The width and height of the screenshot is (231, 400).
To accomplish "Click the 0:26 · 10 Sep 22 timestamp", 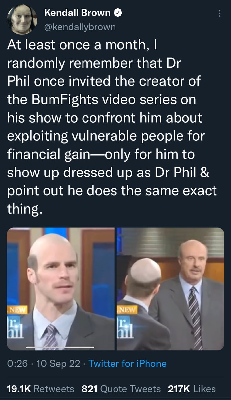I will point(44,364).
